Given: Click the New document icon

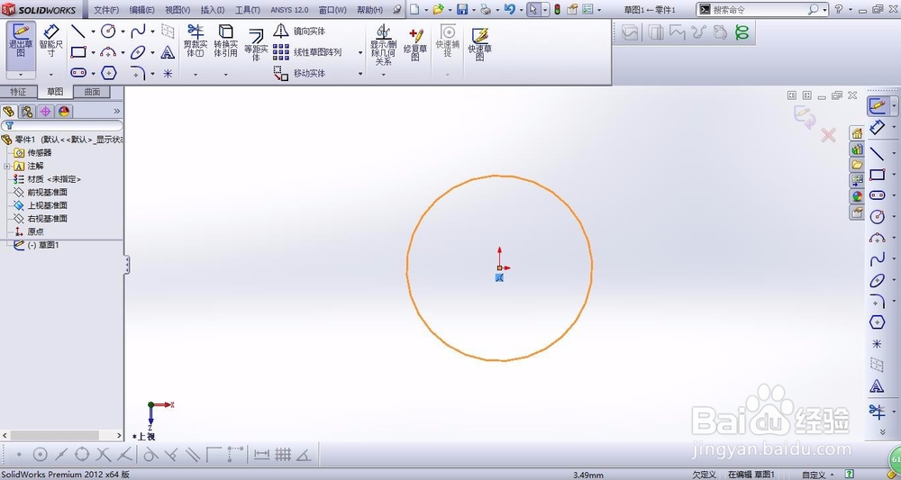Looking at the screenshot, I should [x=414, y=9].
